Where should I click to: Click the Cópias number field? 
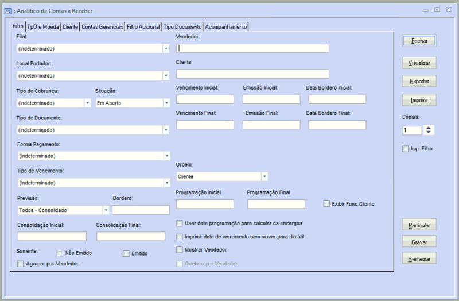[412, 130]
